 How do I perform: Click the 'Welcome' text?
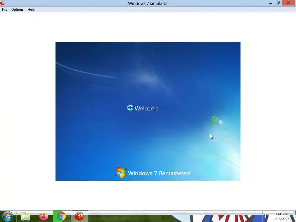(147, 108)
